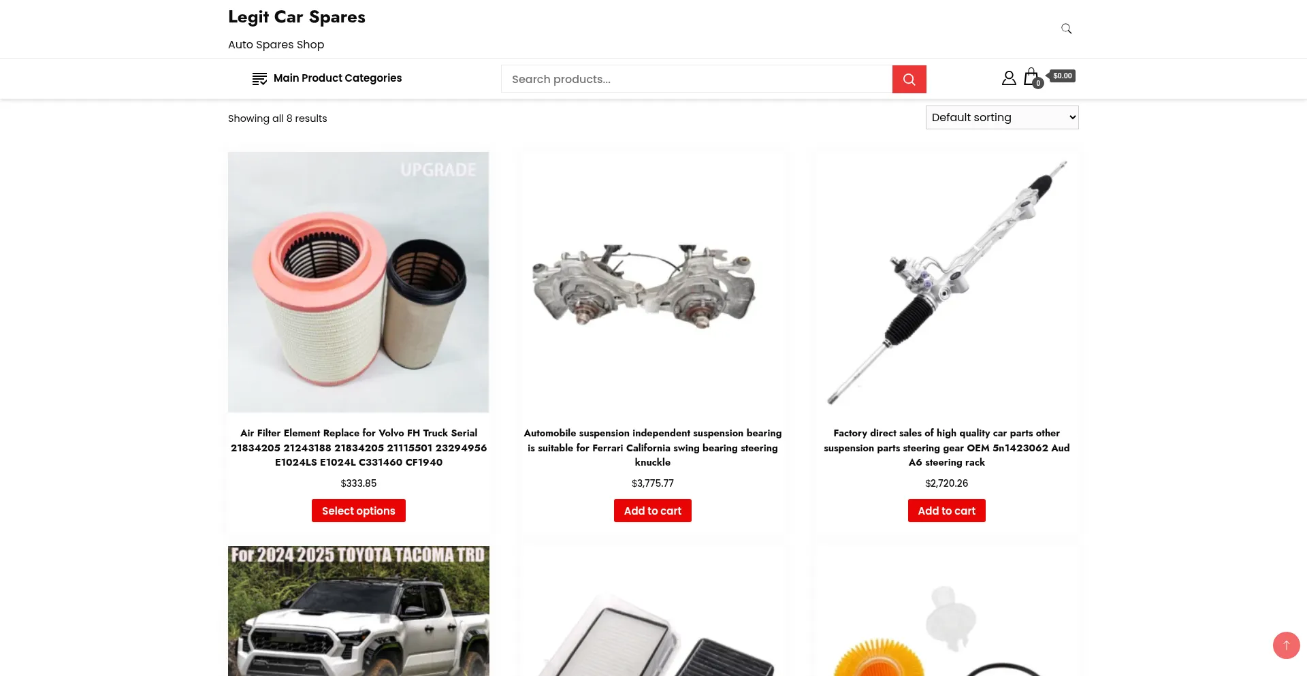Open the steering rack product image
Viewport: 1307px width, 676px height.
(947, 282)
